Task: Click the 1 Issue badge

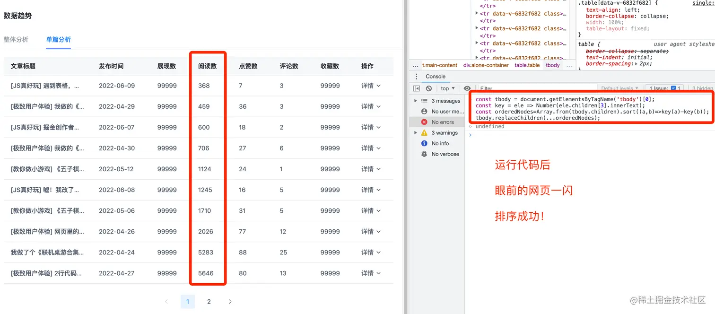Action: click(x=665, y=88)
